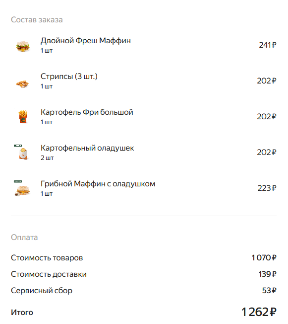Select the Картофельный оладушек item title
Image resolution: width=288 pixels, height=324 pixels.
[87, 148]
